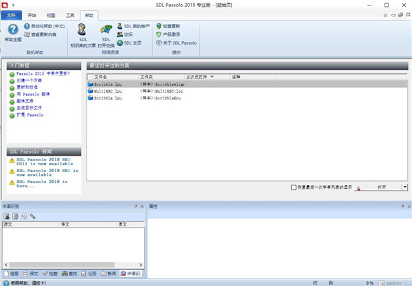
Task: Click the 打开 open button
Action: point(378,187)
